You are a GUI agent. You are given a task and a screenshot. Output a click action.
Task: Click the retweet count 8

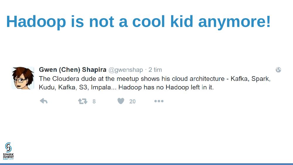pyautogui.click(x=94, y=101)
